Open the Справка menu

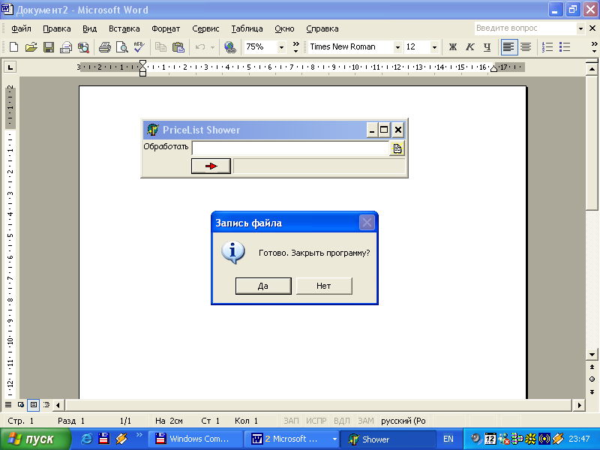(x=322, y=28)
